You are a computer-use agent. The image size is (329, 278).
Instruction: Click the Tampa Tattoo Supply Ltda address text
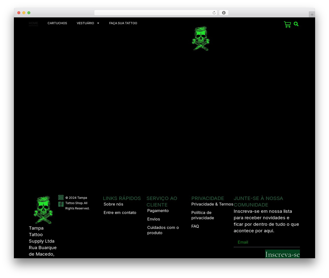click(x=43, y=241)
